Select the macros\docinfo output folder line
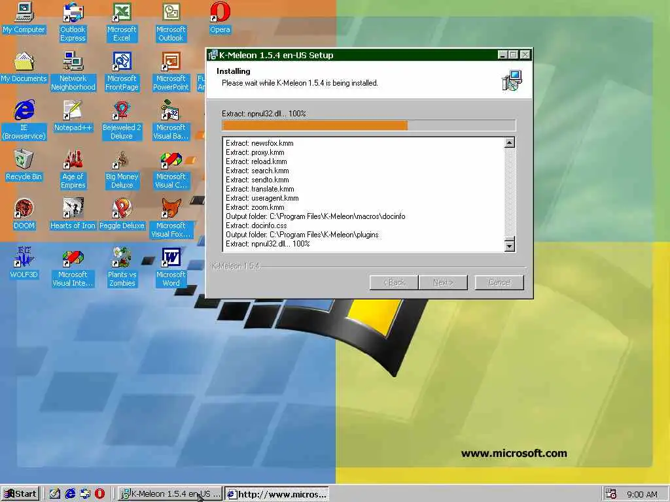This screenshot has width=670, height=502. 315,216
